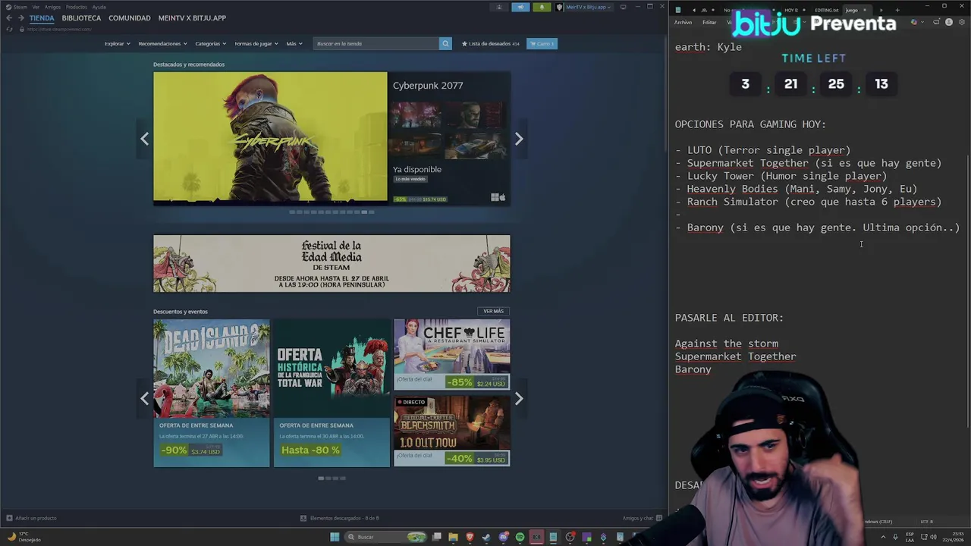Expand Notepad Copilot dropdown arrow
Image resolution: width=971 pixels, height=546 pixels.
(x=922, y=22)
